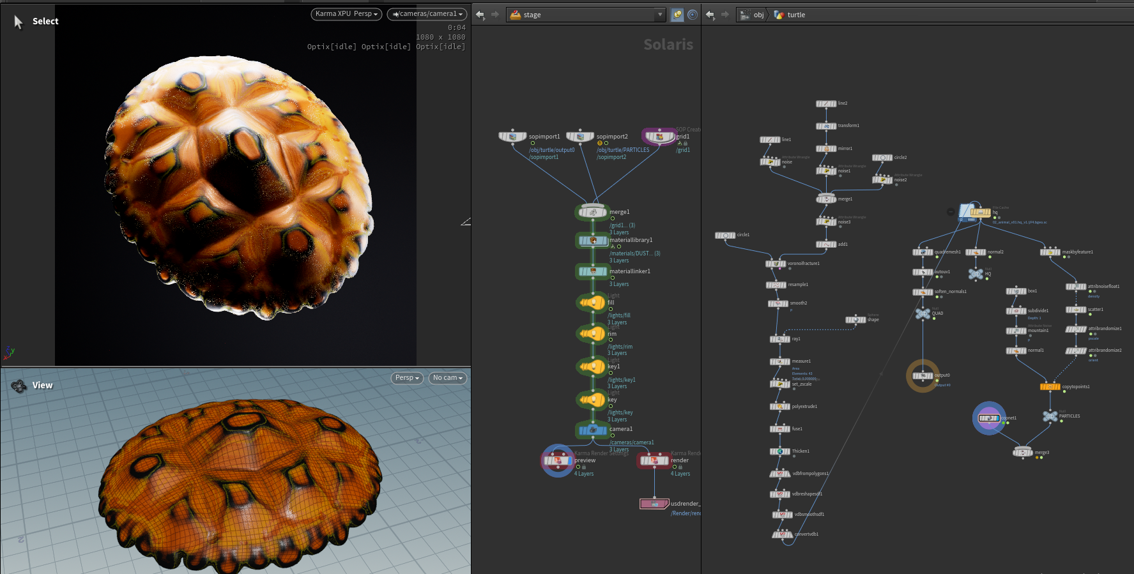Select the voronoifracture1 node

click(776, 264)
